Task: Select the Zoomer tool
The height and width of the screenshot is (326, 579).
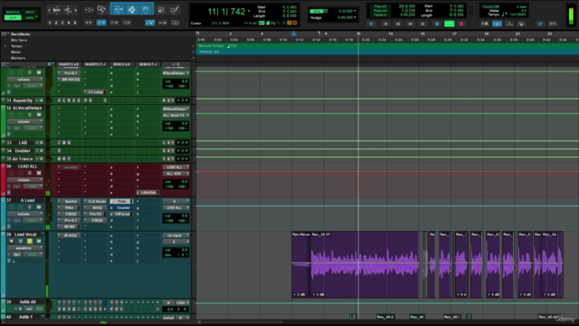Action: click(100, 10)
